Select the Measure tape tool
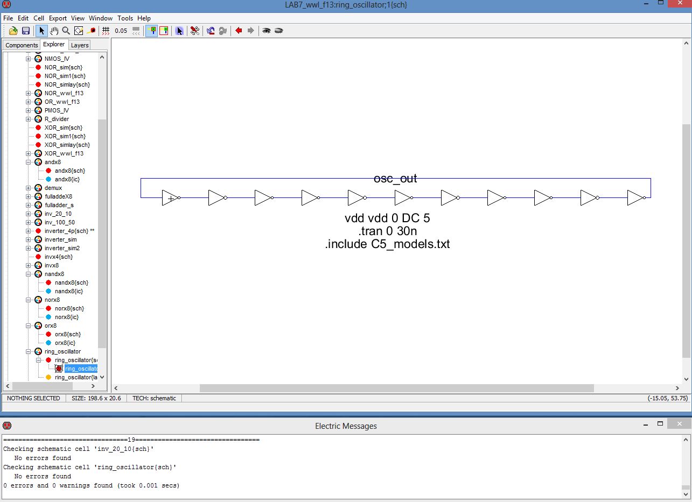This screenshot has width=692, height=502. pos(91,31)
